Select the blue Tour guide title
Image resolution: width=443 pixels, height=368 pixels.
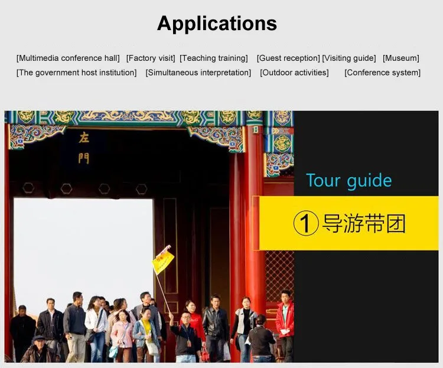tap(348, 181)
